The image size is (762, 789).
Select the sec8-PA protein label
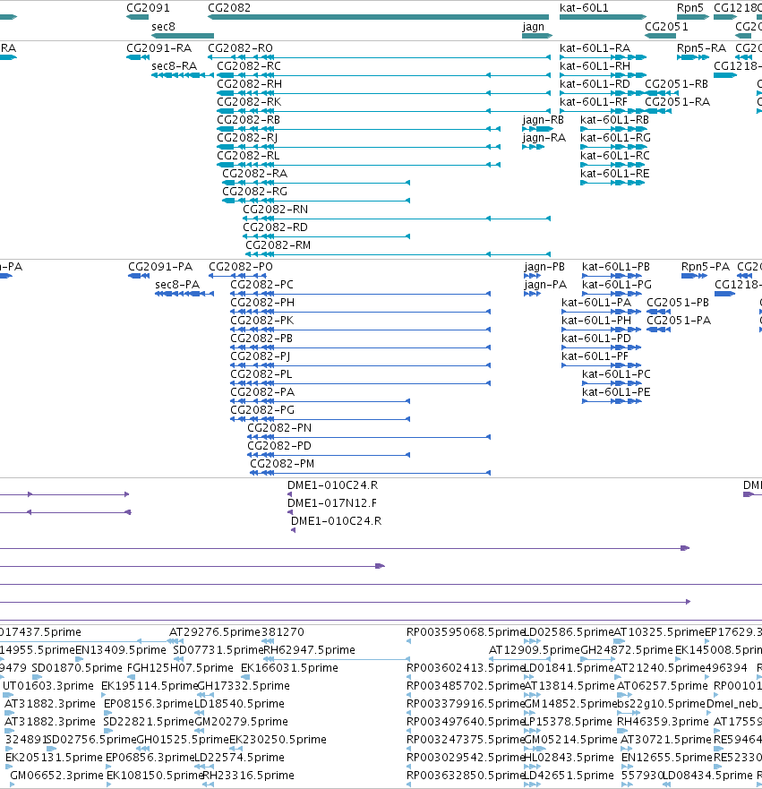[x=177, y=284]
